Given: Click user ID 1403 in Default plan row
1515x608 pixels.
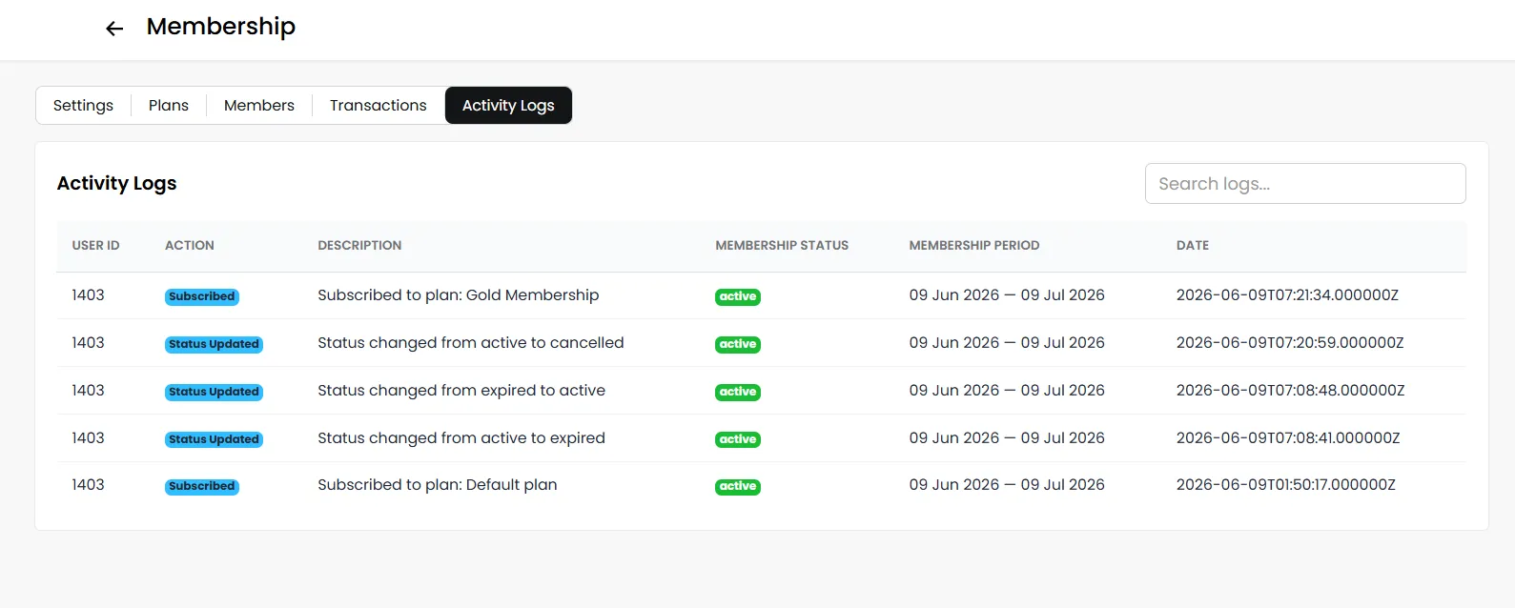Looking at the screenshot, I should pos(88,485).
